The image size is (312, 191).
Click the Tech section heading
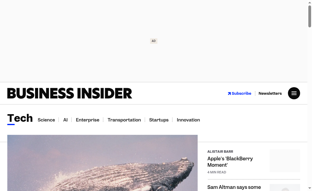20,118
